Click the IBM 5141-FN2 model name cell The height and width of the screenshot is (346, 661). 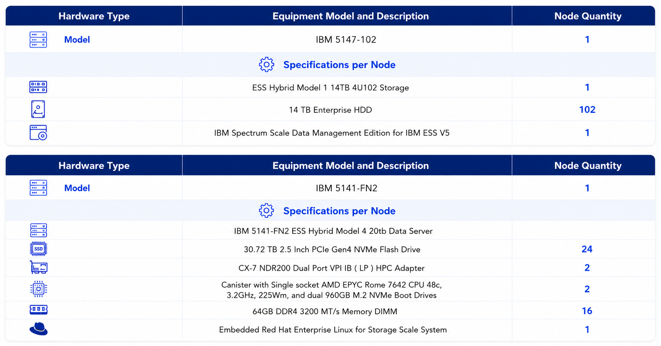pos(347,188)
